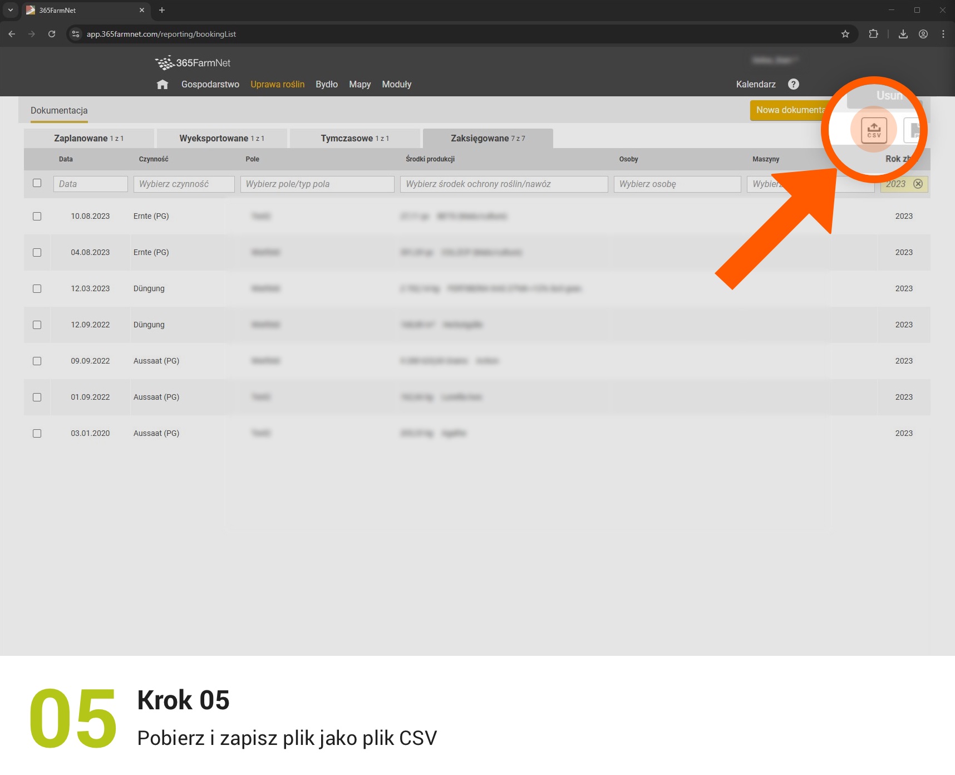
Task: Click the Data filter input field
Action: (x=90, y=184)
